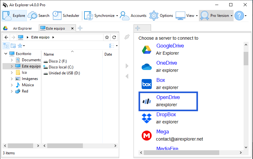Open the Search cloud tool
The width and height of the screenshot is (253, 159).
point(38,16)
